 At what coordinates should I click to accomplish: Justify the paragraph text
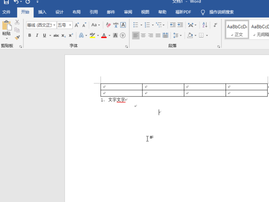(158, 35)
